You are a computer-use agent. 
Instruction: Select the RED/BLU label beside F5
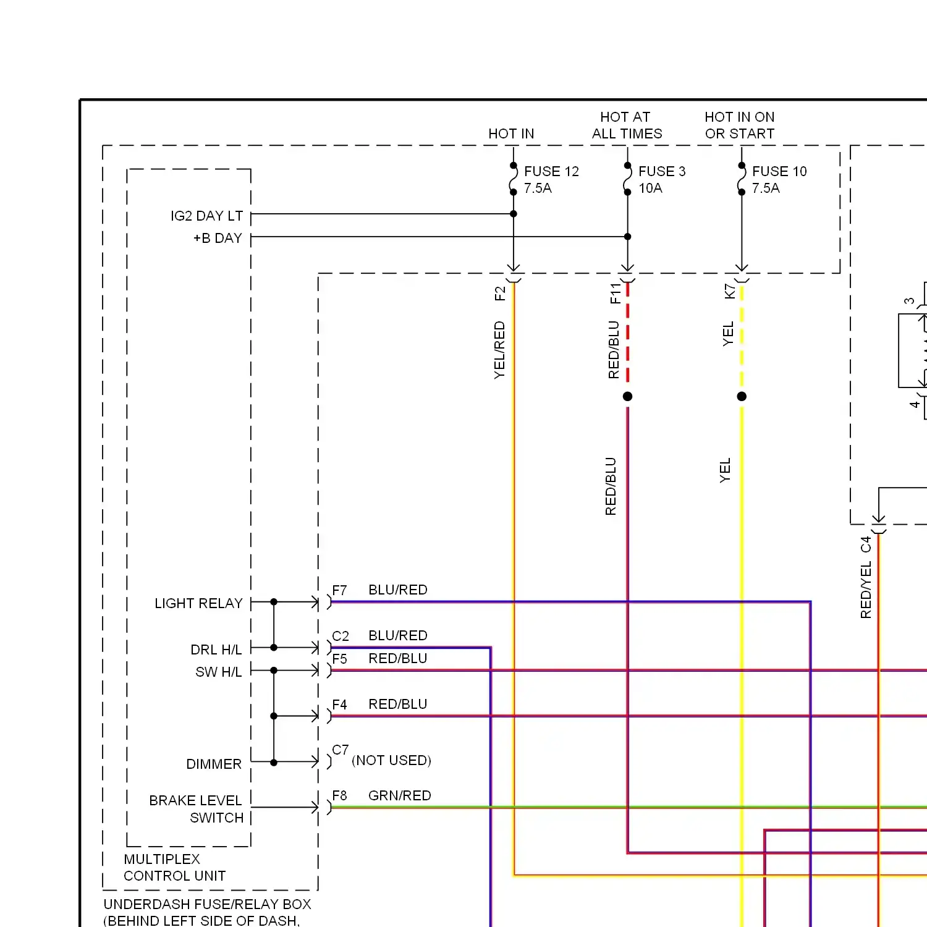398,658
